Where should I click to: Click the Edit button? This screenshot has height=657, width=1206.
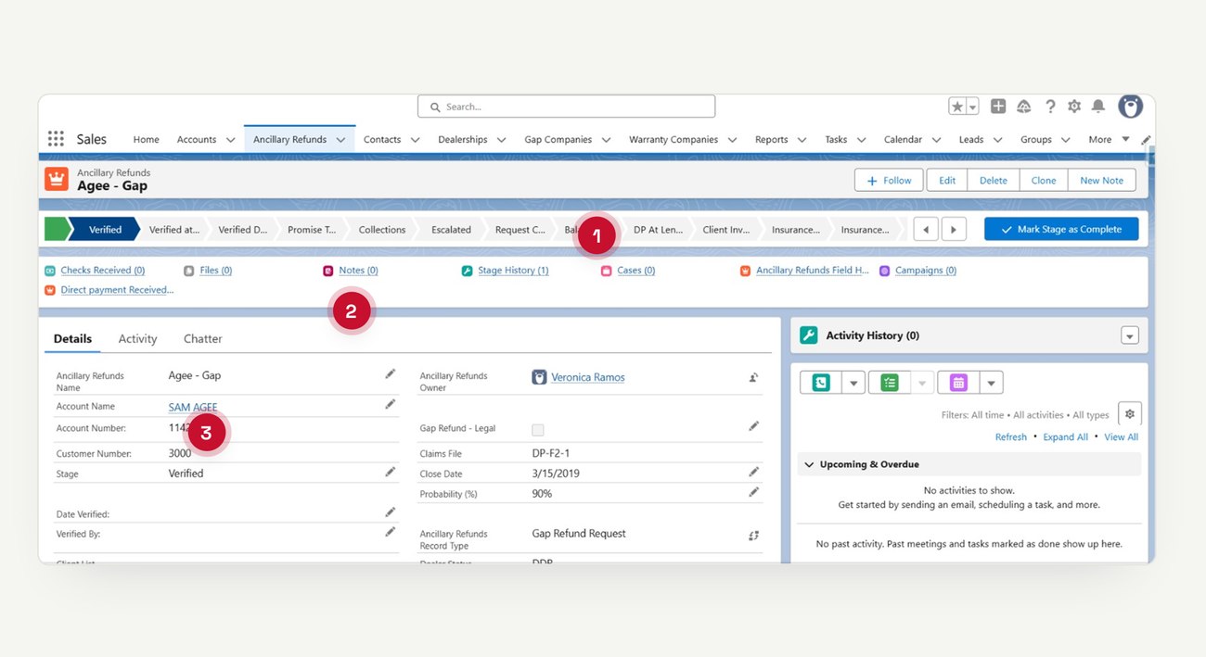point(947,181)
